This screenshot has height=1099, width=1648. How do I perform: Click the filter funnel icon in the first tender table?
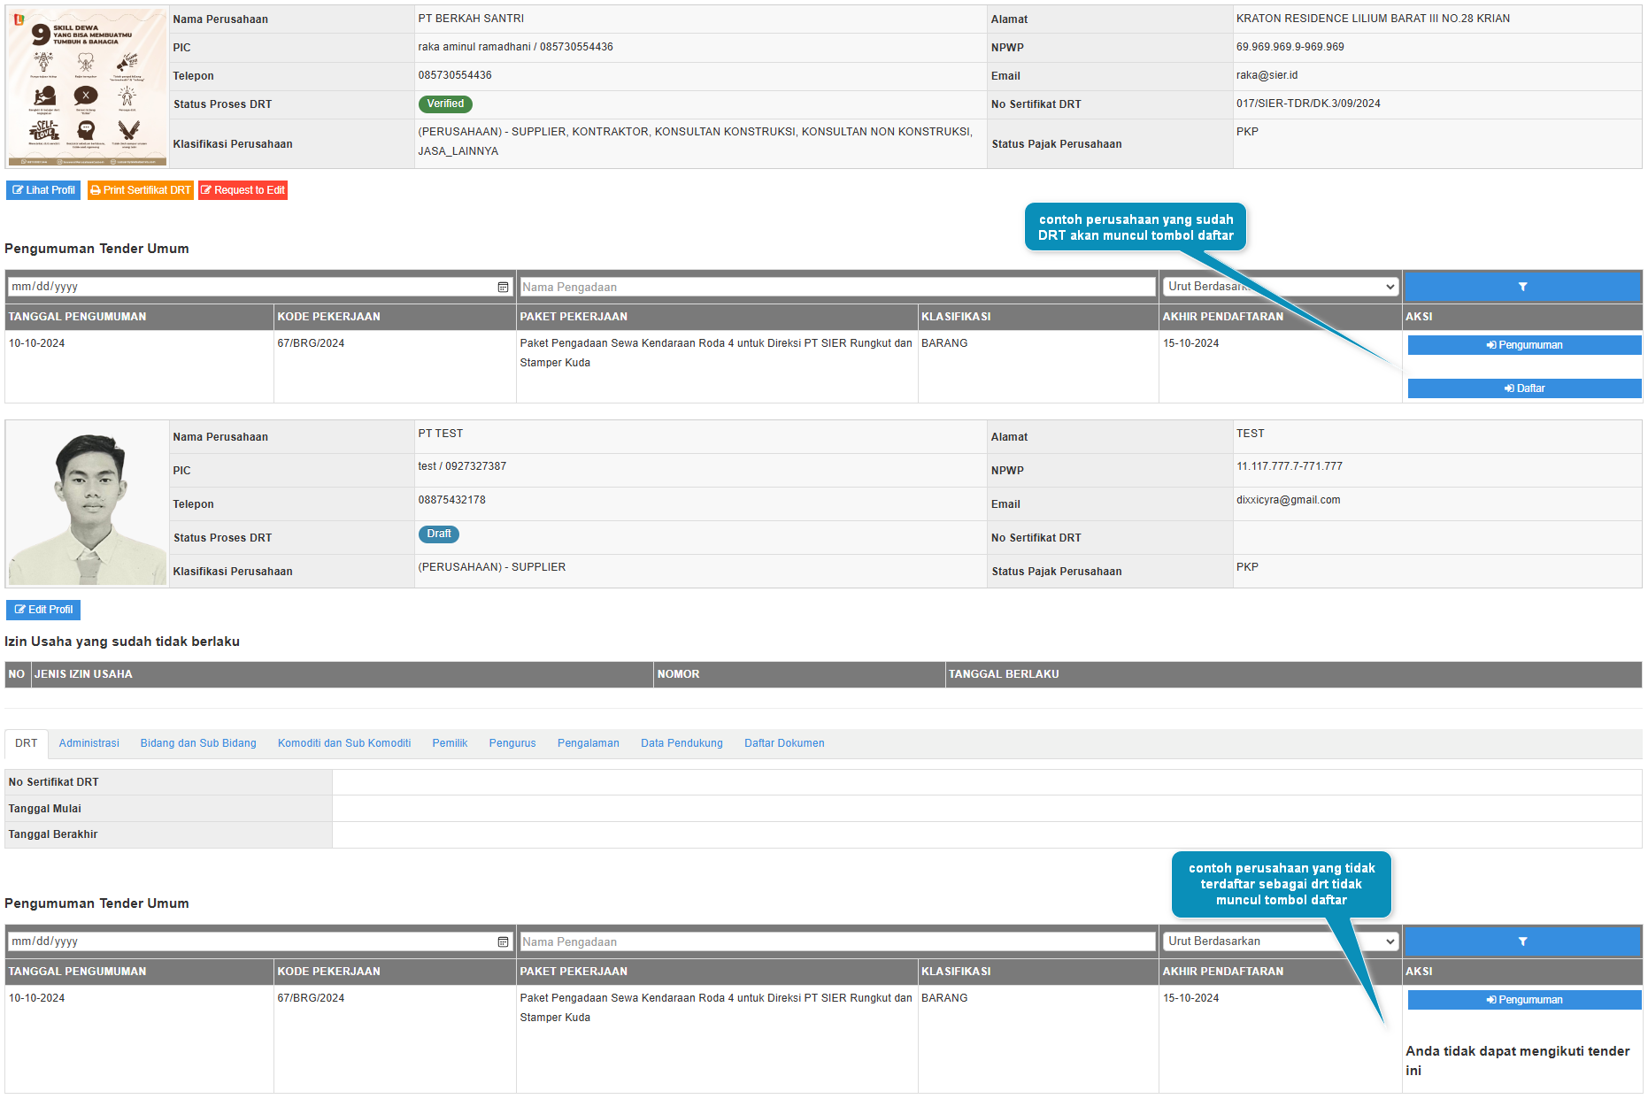click(x=1521, y=287)
